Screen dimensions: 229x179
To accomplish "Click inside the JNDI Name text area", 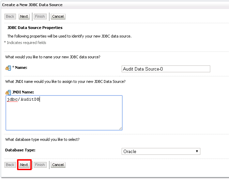I will (64, 113).
